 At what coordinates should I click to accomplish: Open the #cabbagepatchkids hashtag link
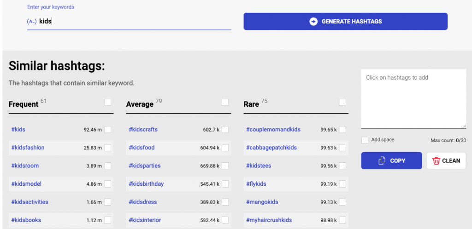[271, 148]
